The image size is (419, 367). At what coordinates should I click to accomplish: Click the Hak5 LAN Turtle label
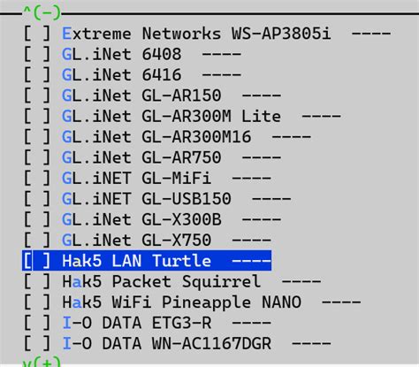[137, 261]
